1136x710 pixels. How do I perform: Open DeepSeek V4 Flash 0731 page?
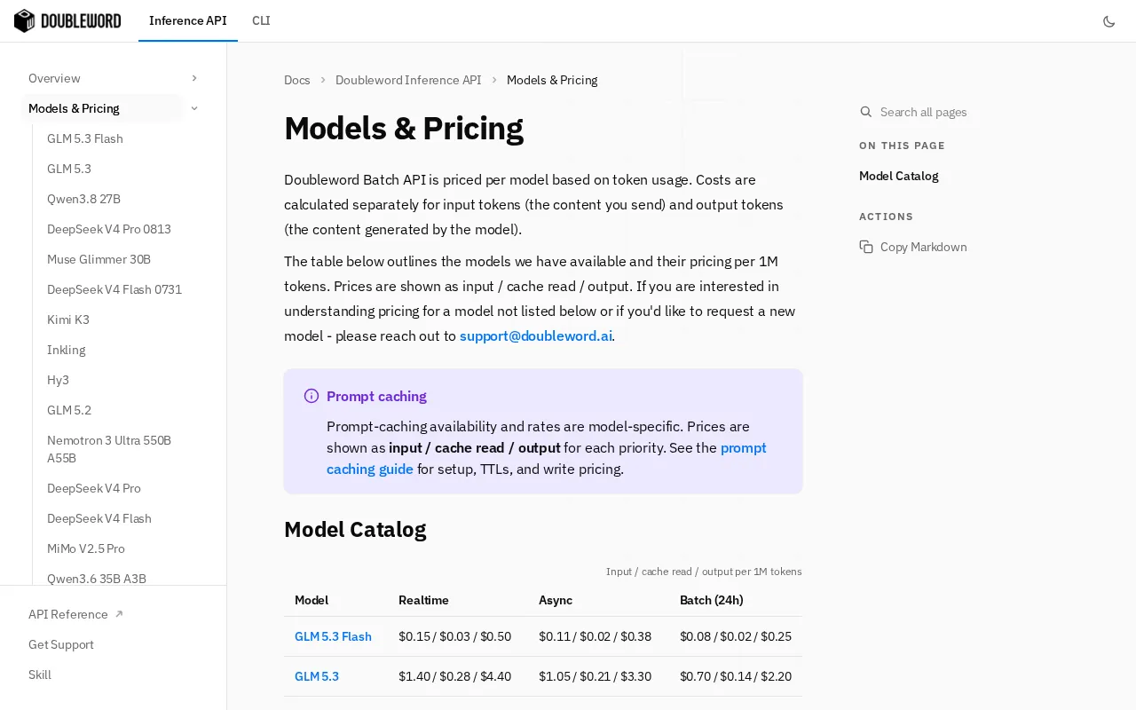pos(114,289)
